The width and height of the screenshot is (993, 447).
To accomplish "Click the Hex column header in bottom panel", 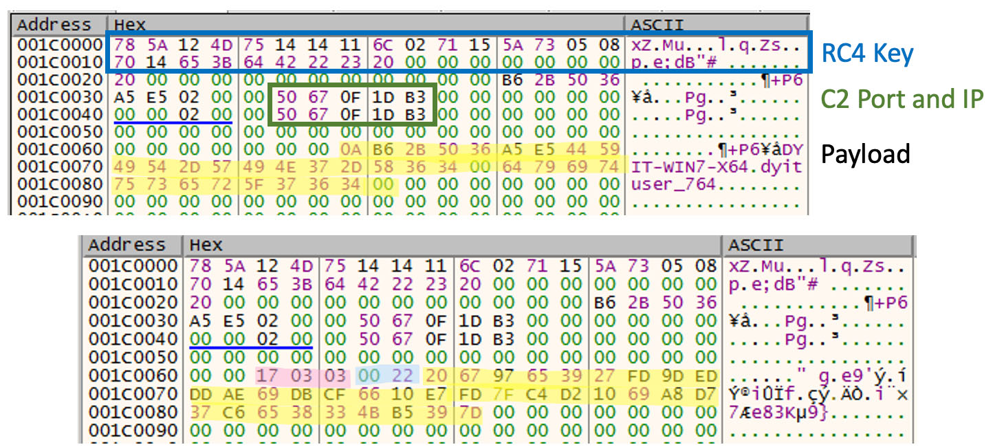I will tap(206, 245).
